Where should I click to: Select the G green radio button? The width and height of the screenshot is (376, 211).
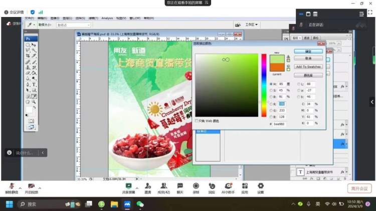click(271, 110)
